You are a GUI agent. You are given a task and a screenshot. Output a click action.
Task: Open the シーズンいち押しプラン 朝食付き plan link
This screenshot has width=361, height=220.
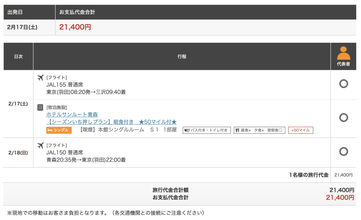coord(111,122)
